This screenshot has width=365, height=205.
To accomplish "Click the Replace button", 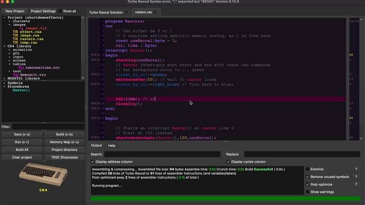I will pos(232,154).
